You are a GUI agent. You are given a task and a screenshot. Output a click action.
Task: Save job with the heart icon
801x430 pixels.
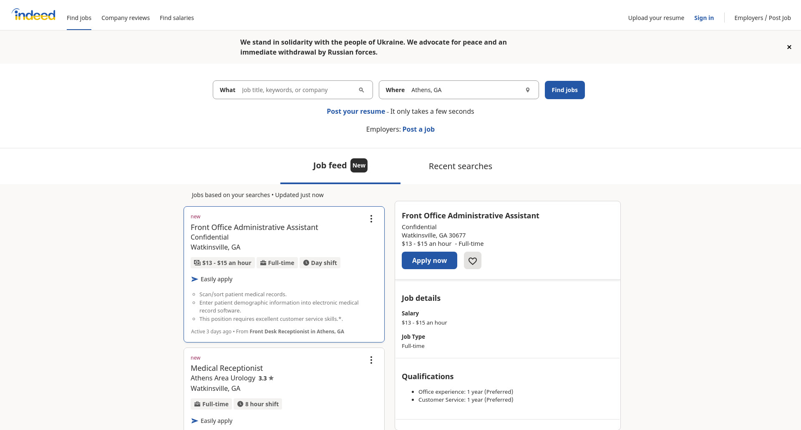pos(473,260)
